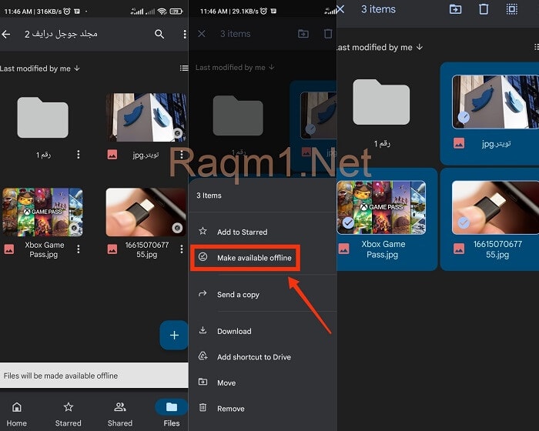
Task: Choose Add to Starred in menu
Action: pos(242,232)
